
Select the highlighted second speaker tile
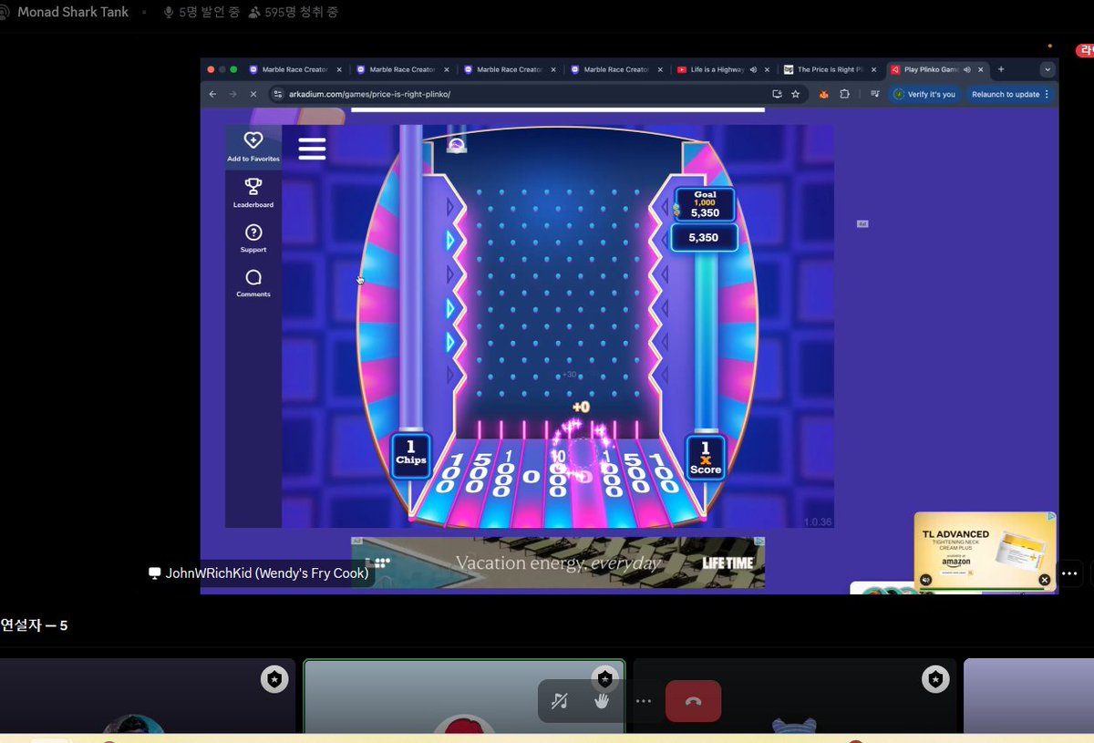coord(464,697)
